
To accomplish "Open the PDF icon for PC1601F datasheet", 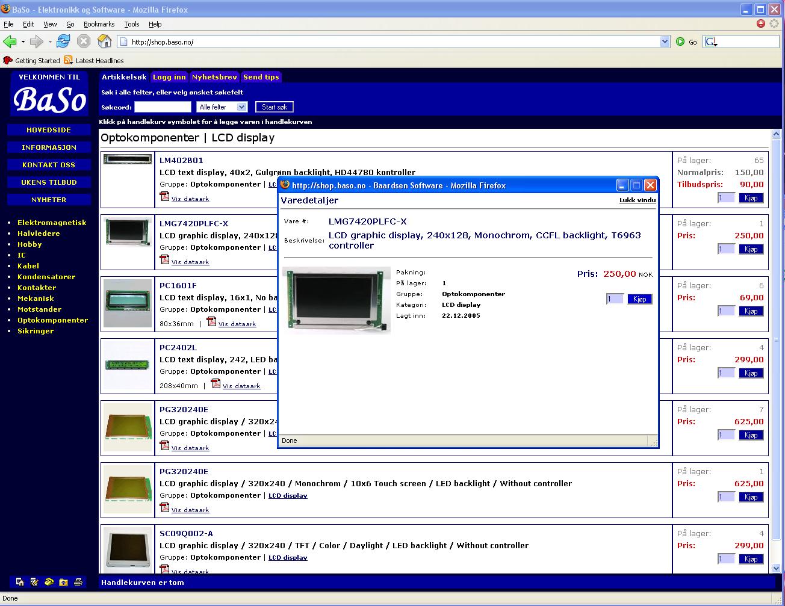I will (211, 322).
